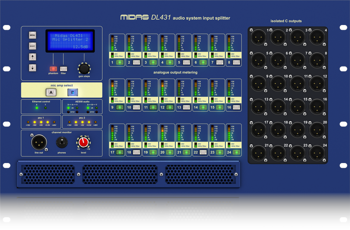
Task: Select channel 9 button
Action: (120, 107)
